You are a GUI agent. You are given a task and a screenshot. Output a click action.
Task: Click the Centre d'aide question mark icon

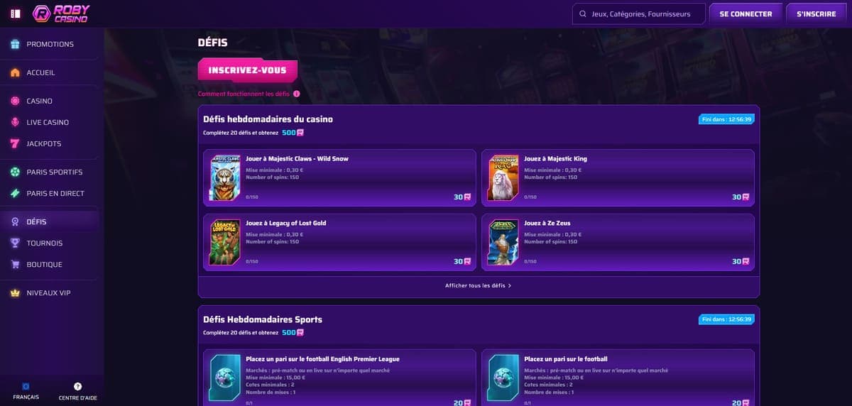[78, 386]
